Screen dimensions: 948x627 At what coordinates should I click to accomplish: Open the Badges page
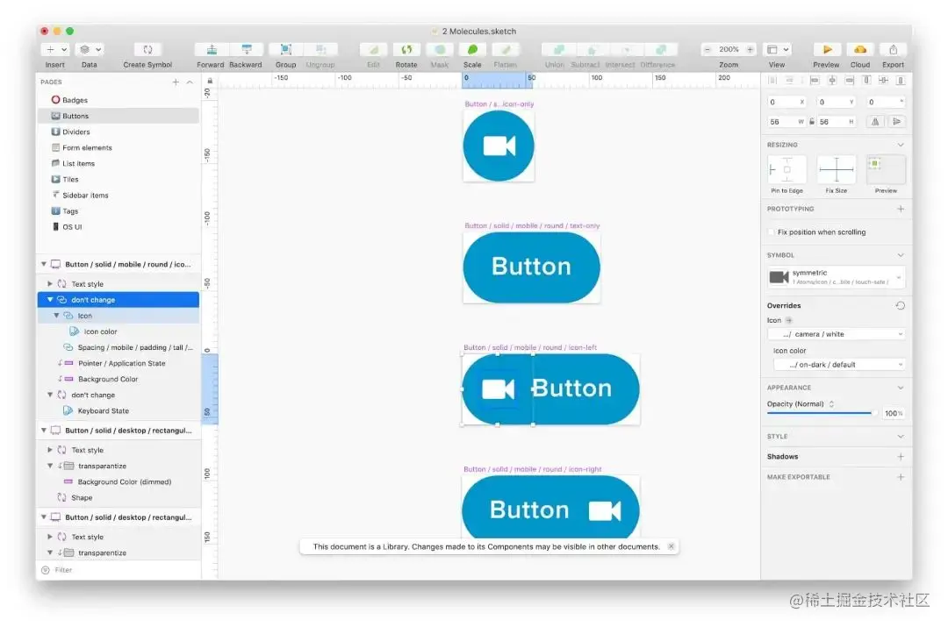point(75,100)
